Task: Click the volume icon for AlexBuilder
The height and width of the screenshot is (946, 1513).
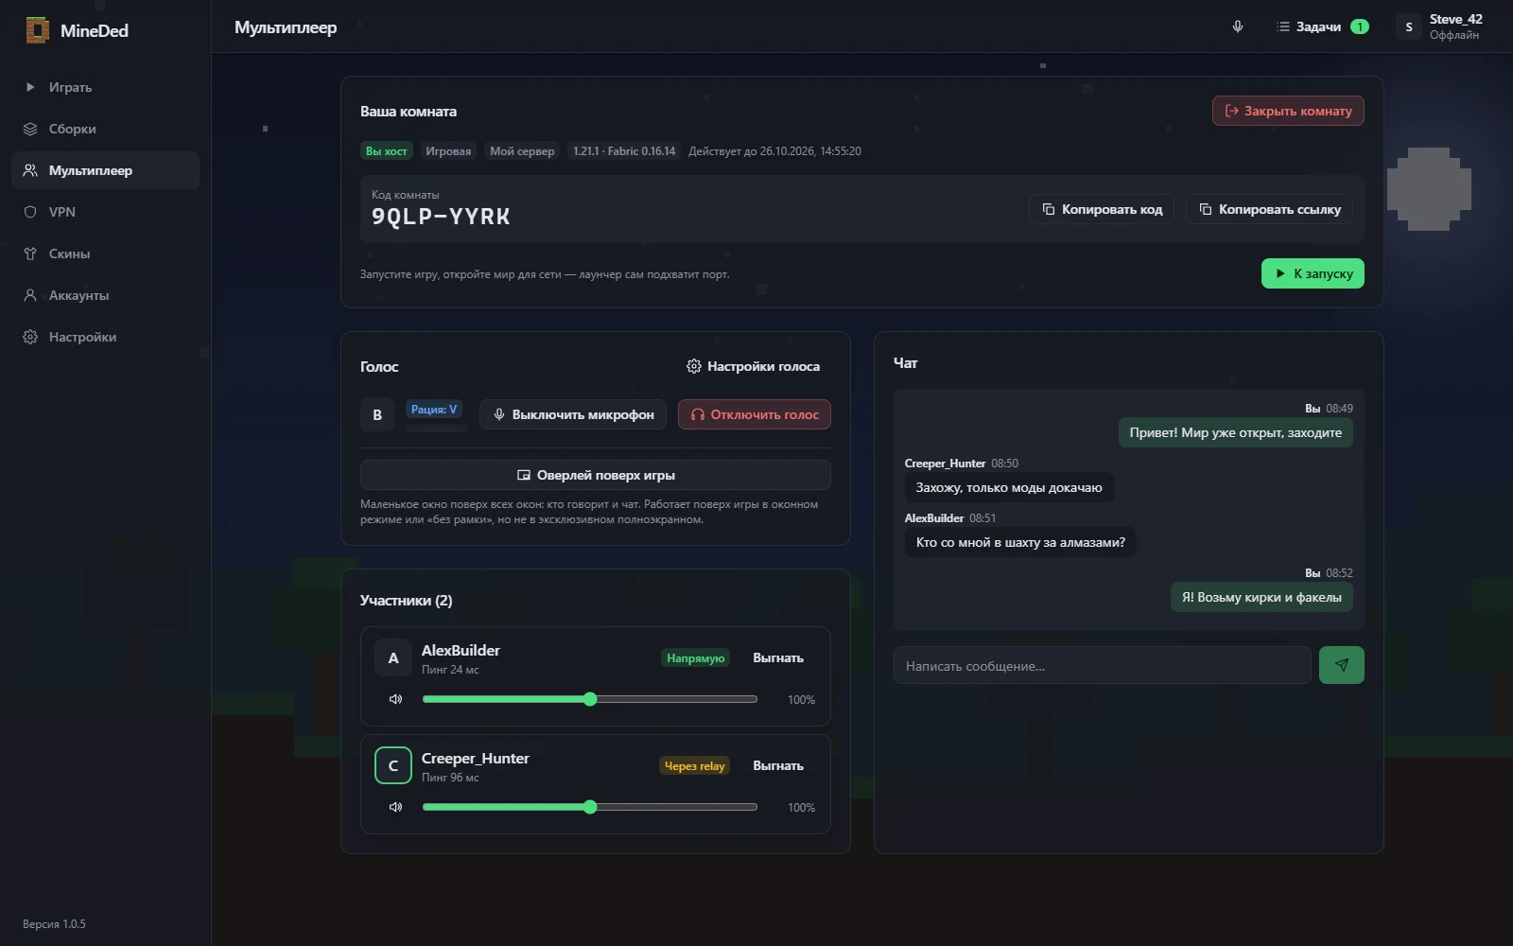Action: (395, 699)
